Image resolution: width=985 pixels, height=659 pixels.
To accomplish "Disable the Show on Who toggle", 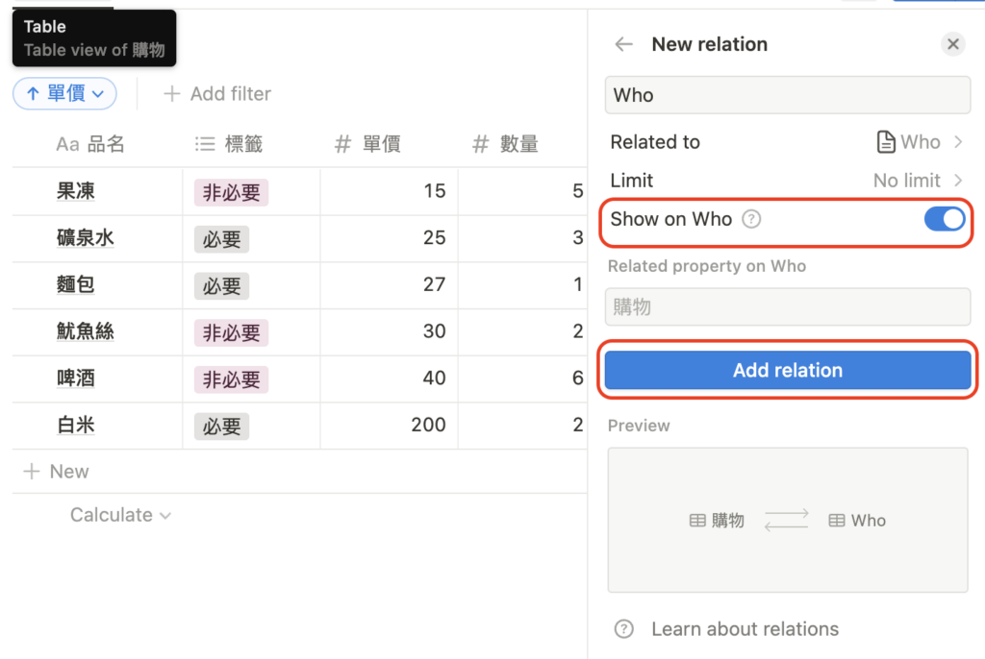I will pos(944,219).
